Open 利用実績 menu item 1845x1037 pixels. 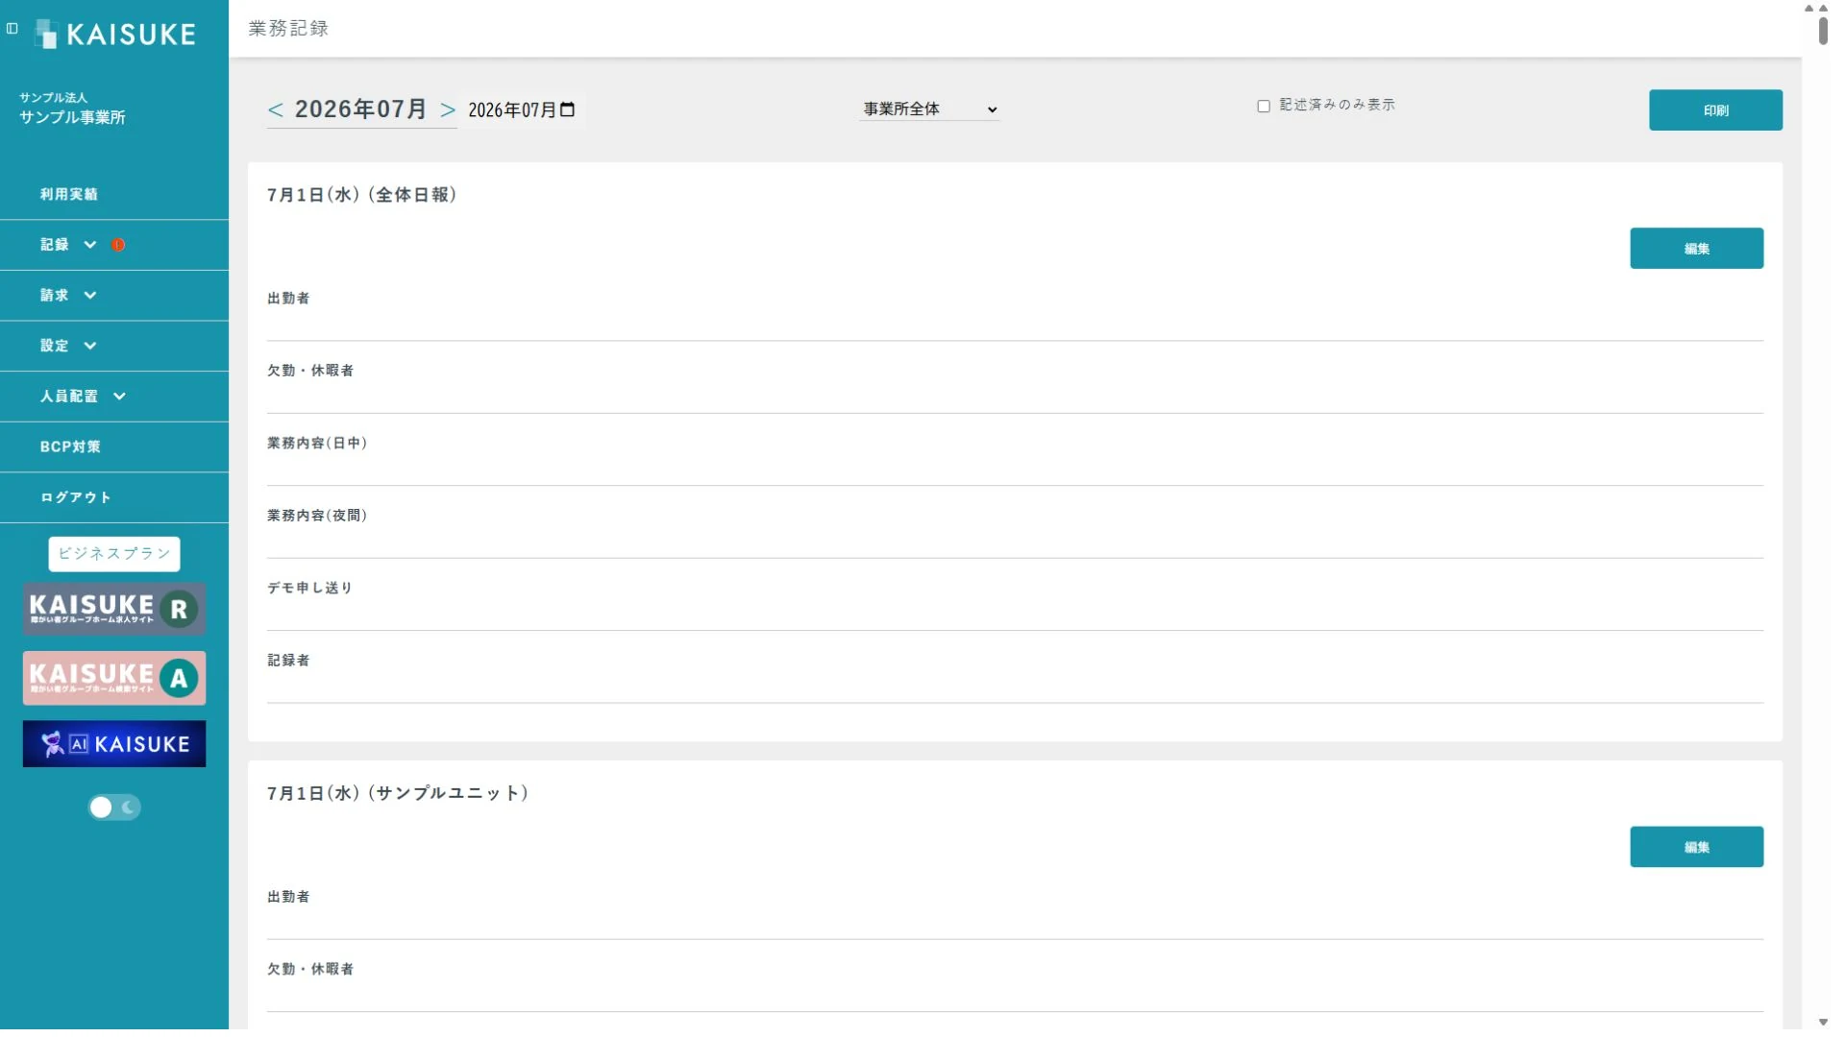[114, 195]
